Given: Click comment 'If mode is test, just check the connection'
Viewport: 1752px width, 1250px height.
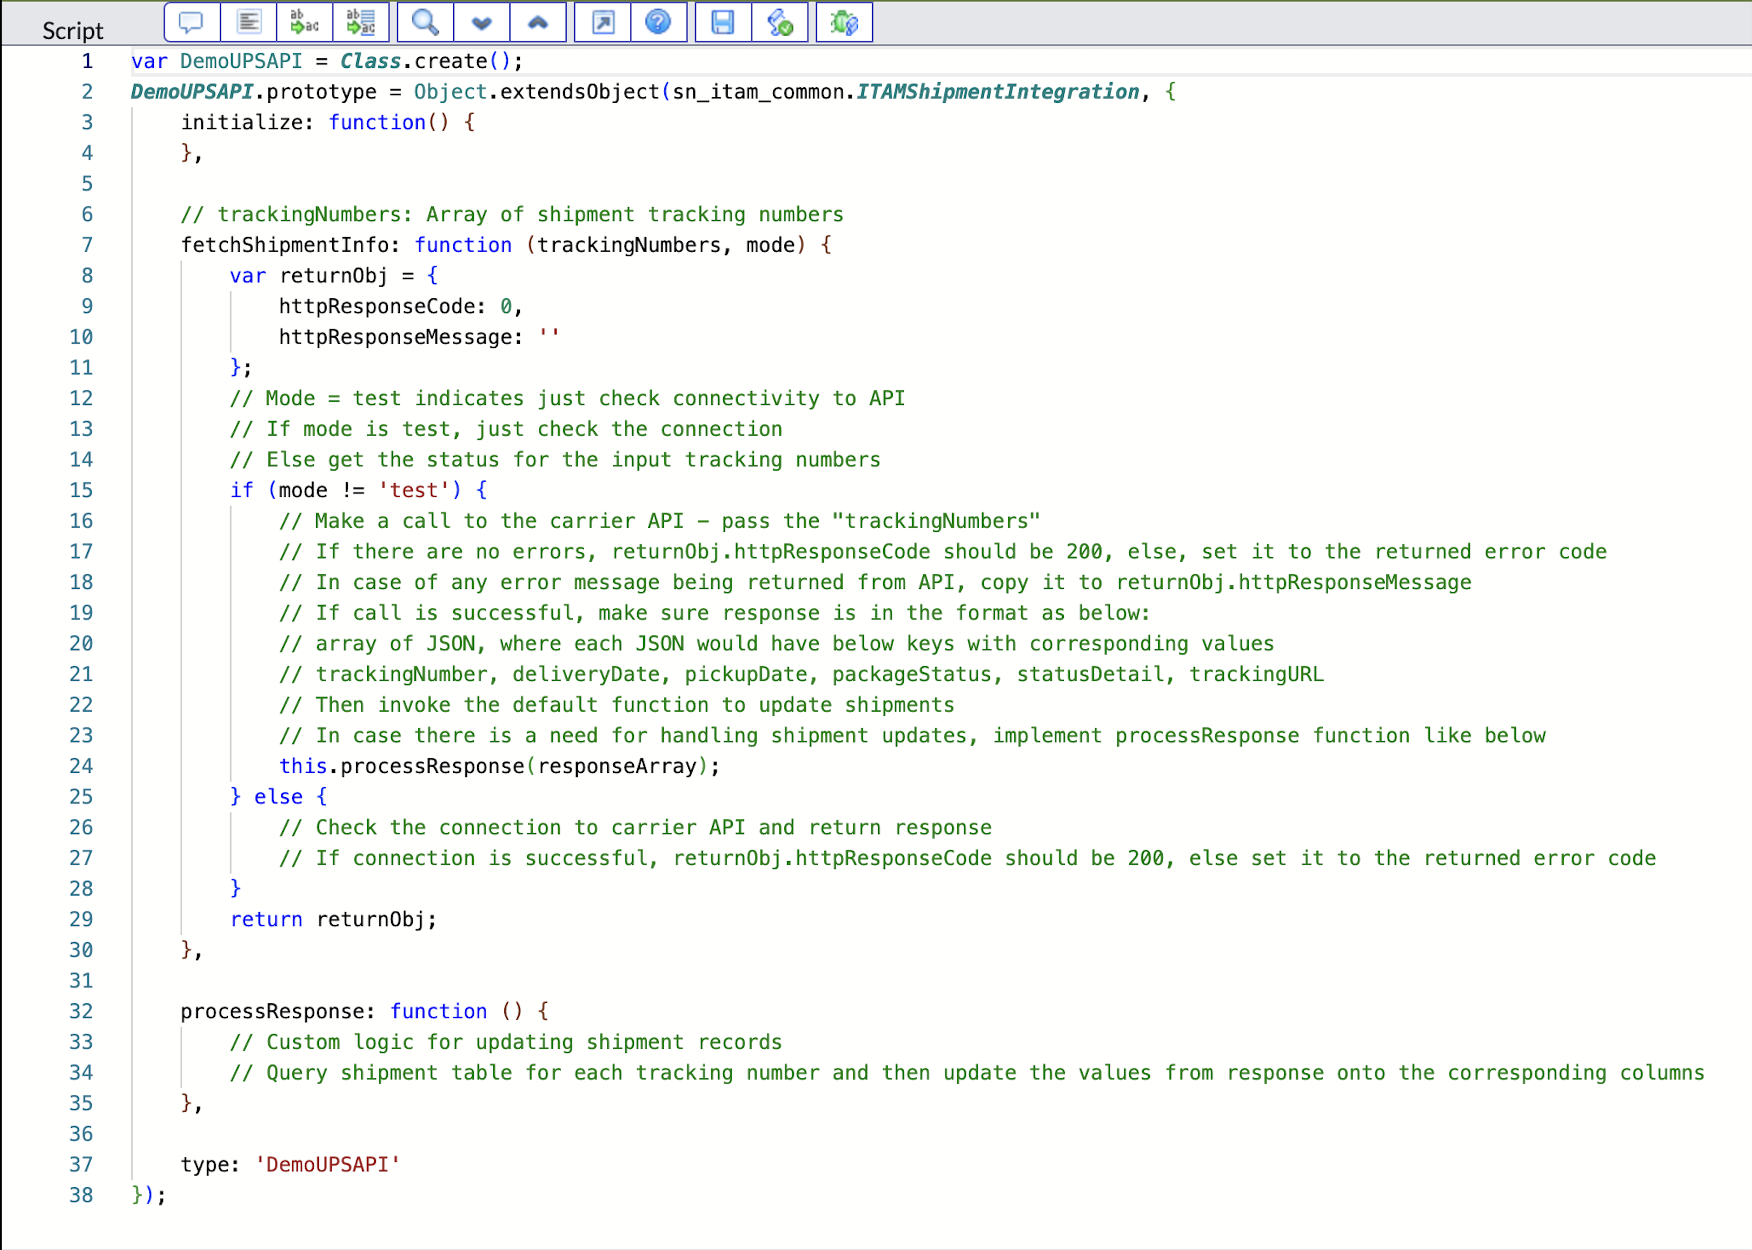Looking at the screenshot, I should [505, 429].
